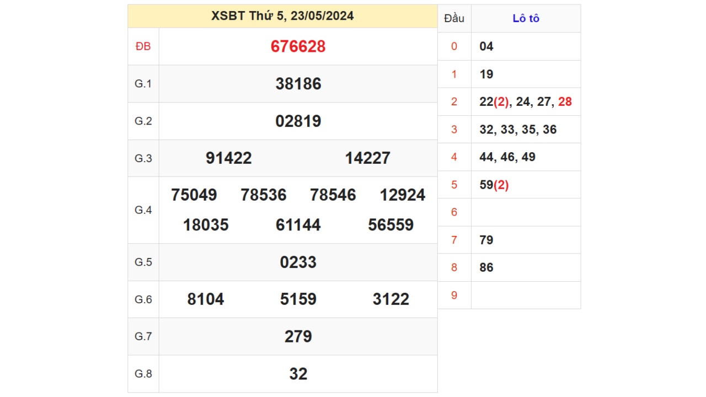Select fourth prize number 78536
706x397 pixels.
tap(264, 195)
